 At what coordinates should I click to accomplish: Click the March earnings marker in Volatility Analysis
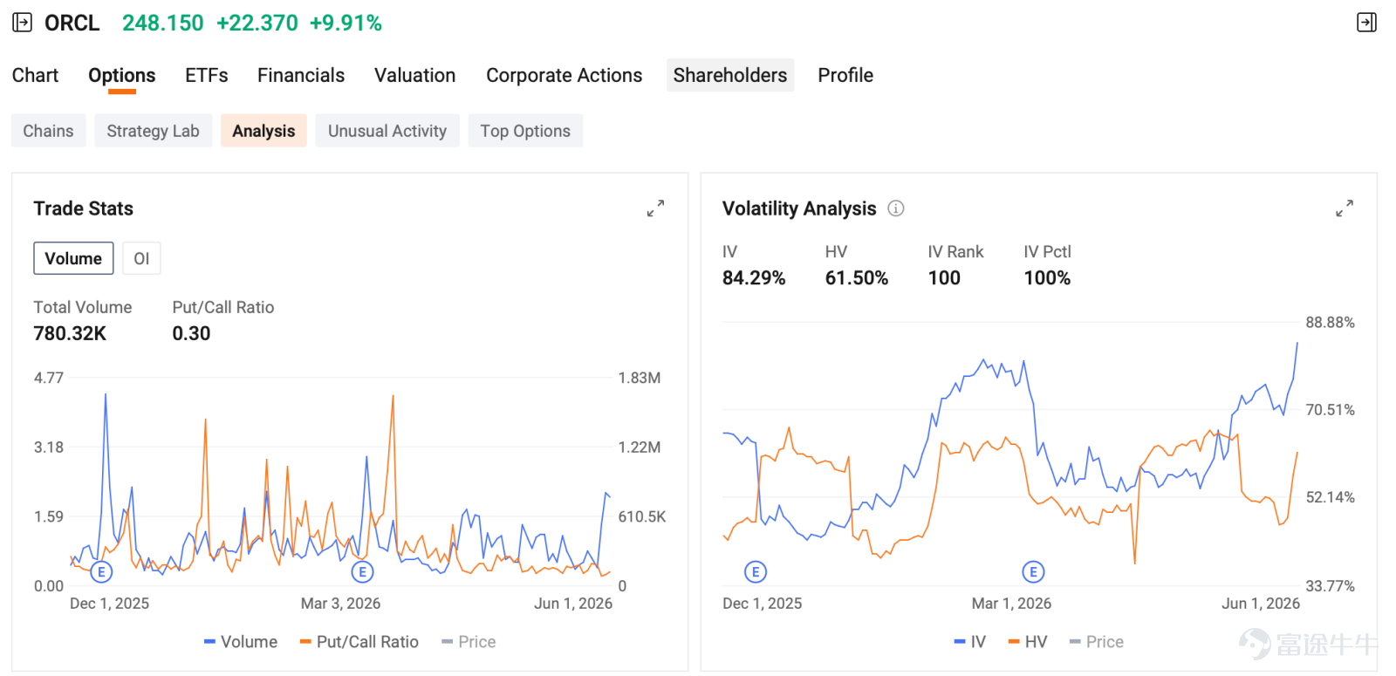(x=1033, y=572)
